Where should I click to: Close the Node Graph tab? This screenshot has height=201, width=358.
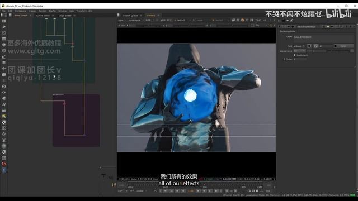coord(30,15)
